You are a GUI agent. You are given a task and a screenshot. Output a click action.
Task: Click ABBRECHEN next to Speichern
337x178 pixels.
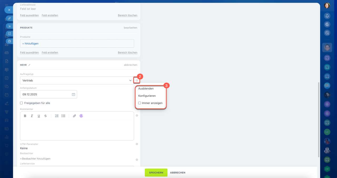178,173
